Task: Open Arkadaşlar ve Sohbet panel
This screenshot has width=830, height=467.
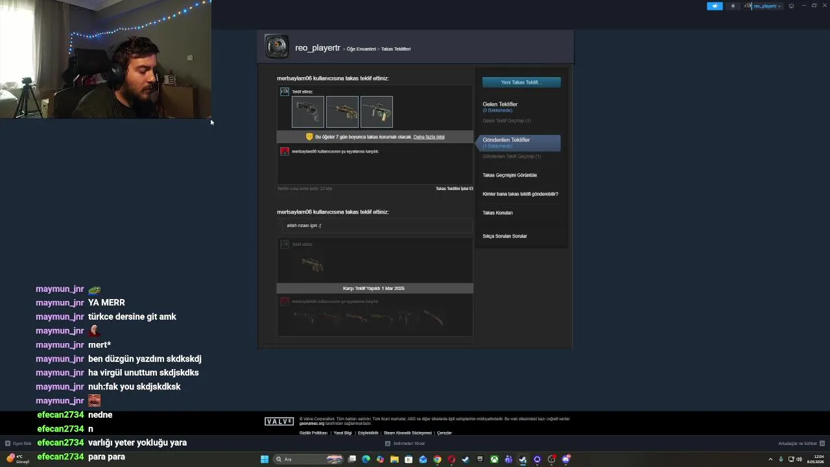Action: point(801,444)
